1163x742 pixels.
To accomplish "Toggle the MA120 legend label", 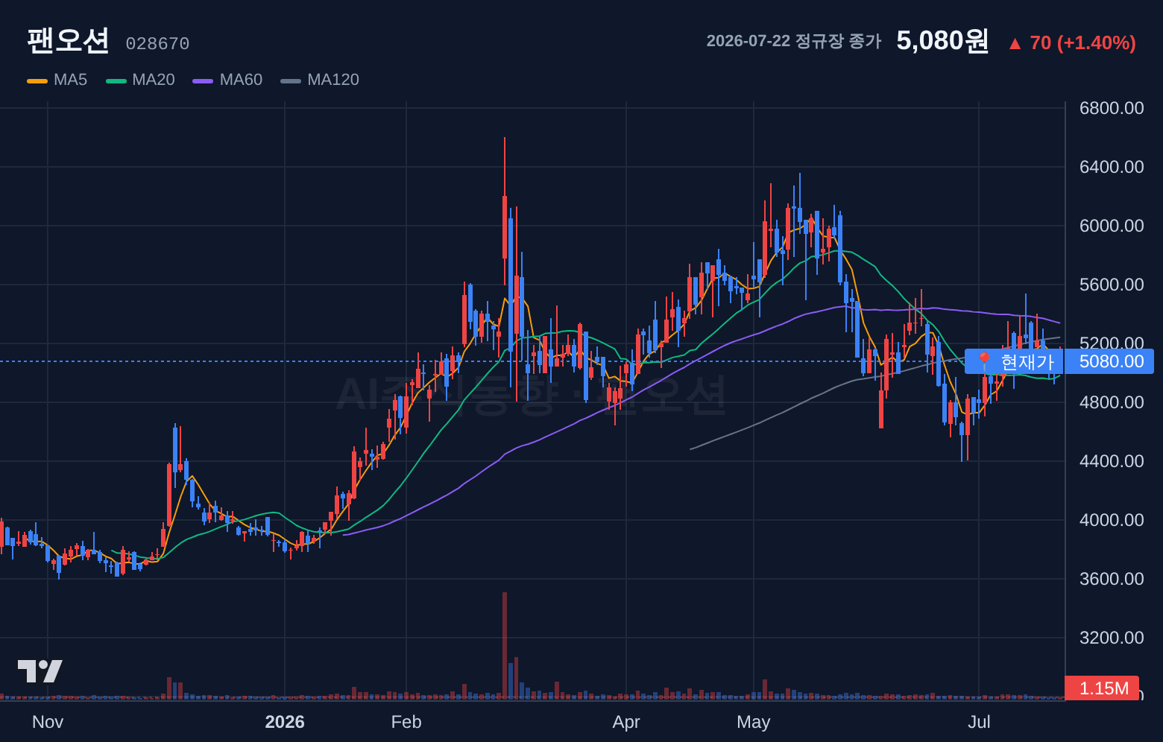I will (333, 80).
